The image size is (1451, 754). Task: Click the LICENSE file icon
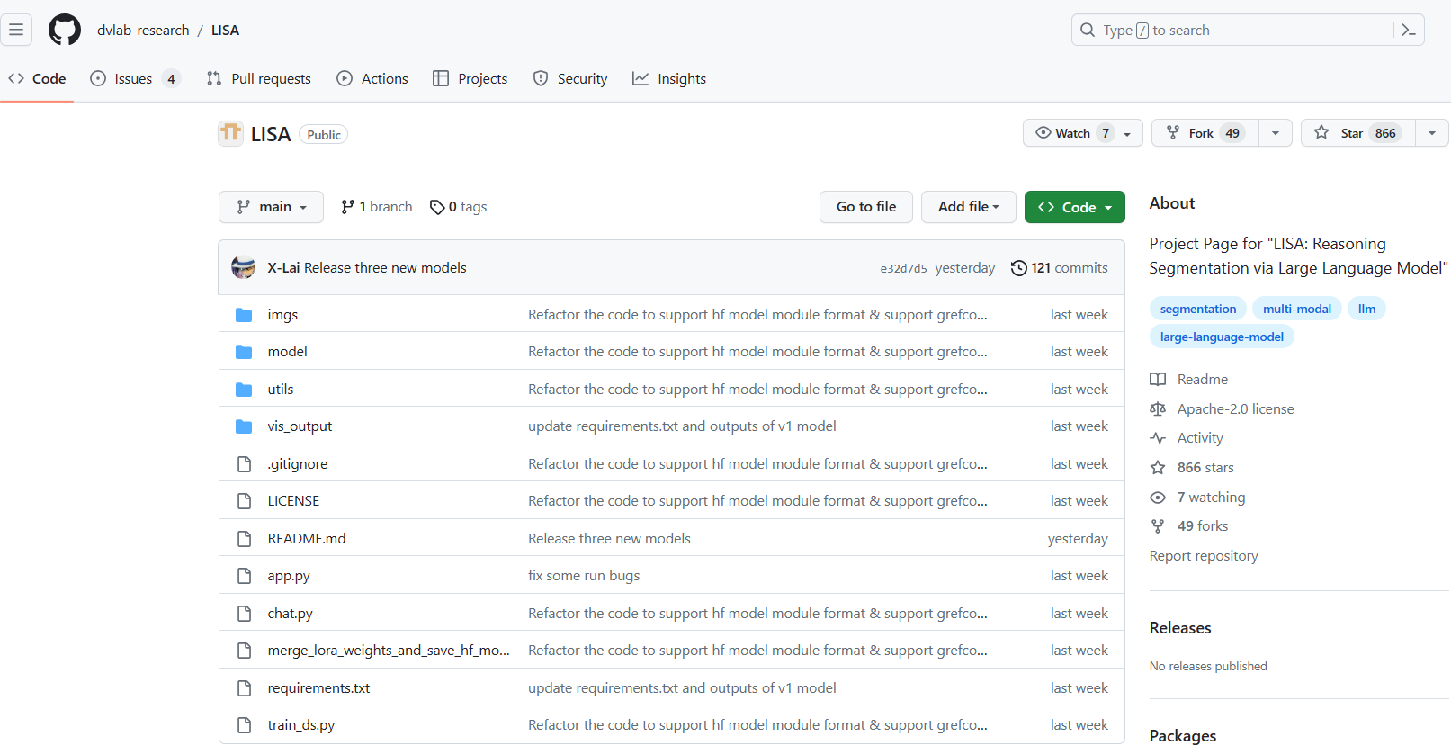pyautogui.click(x=244, y=501)
